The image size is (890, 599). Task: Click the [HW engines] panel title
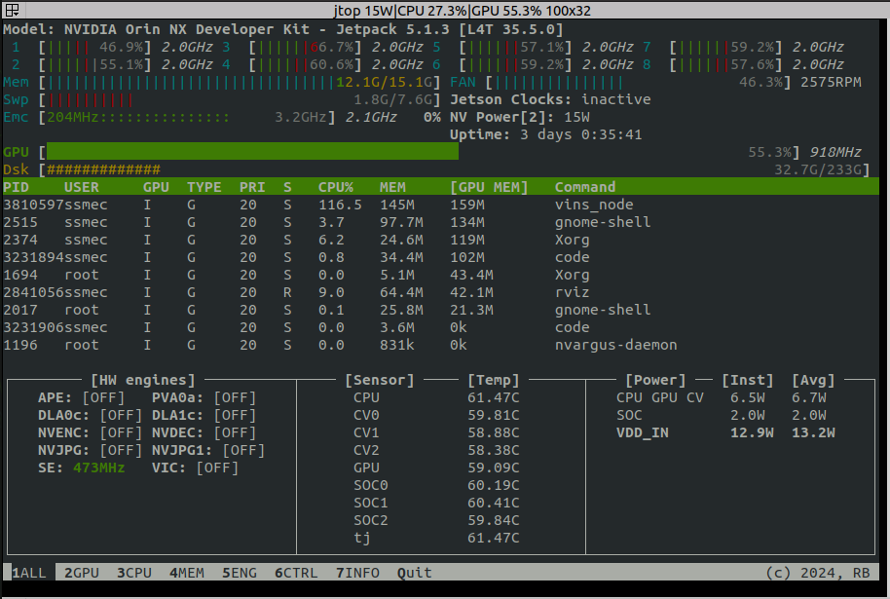click(x=143, y=380)
